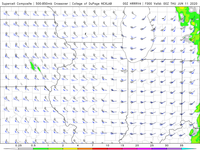The image size is (200, 150).
Task: Click the larger green supercell blob in Iowa
Action: (x=32, y=66)
